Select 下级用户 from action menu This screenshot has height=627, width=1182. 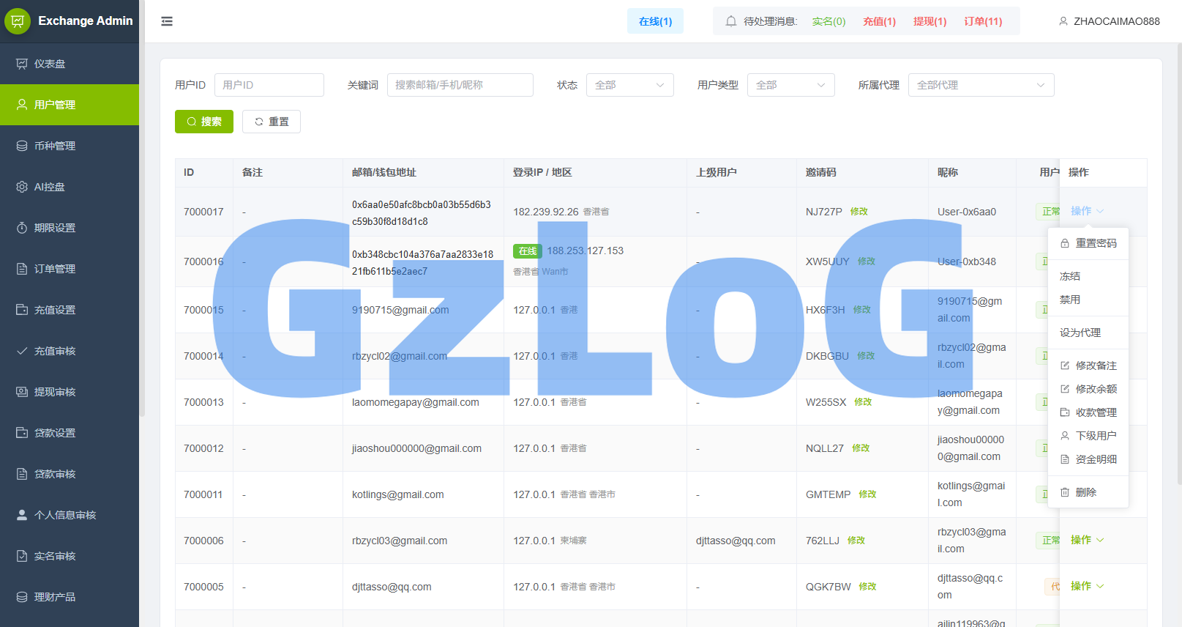tap(1088, 436)
